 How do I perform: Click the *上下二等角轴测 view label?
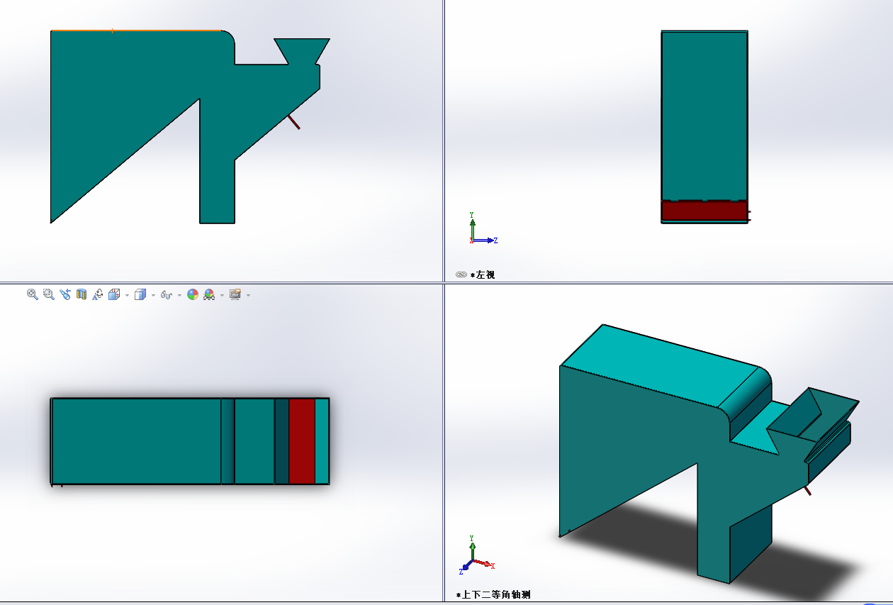tap(493, 595)
